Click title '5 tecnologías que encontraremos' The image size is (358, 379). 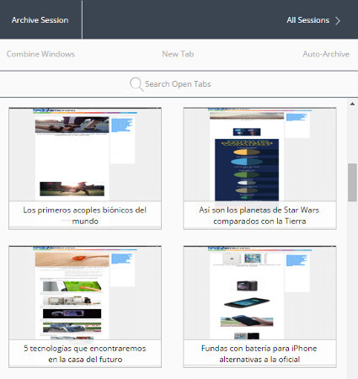pos(85,349)
